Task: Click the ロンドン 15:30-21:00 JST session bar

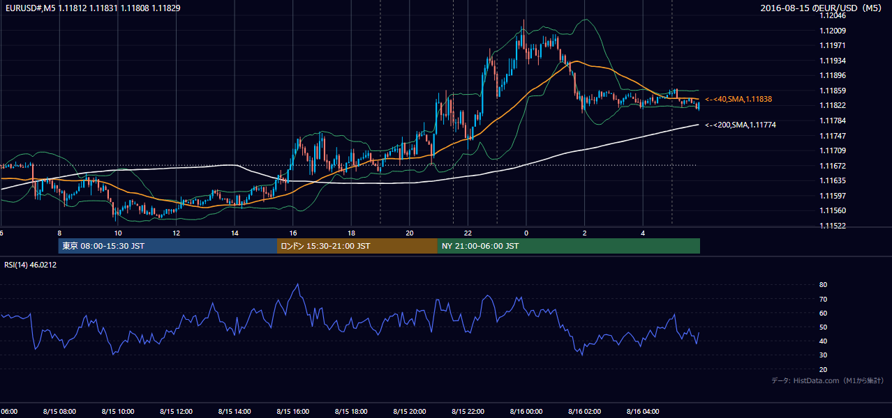Action: pyautogui.click(x=357, y=246)
